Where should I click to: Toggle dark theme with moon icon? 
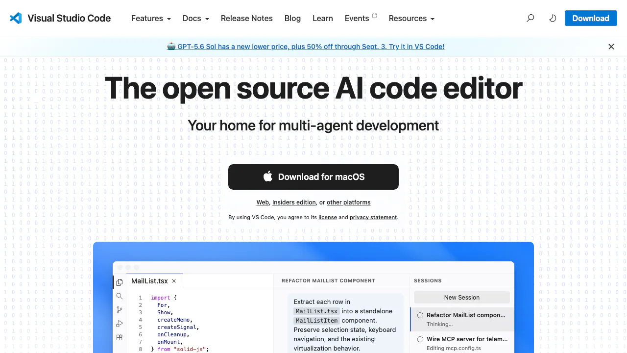coord(553,18)
